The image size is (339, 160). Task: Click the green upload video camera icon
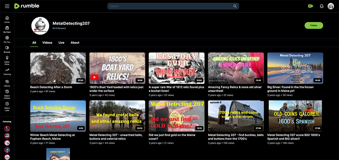311,6
